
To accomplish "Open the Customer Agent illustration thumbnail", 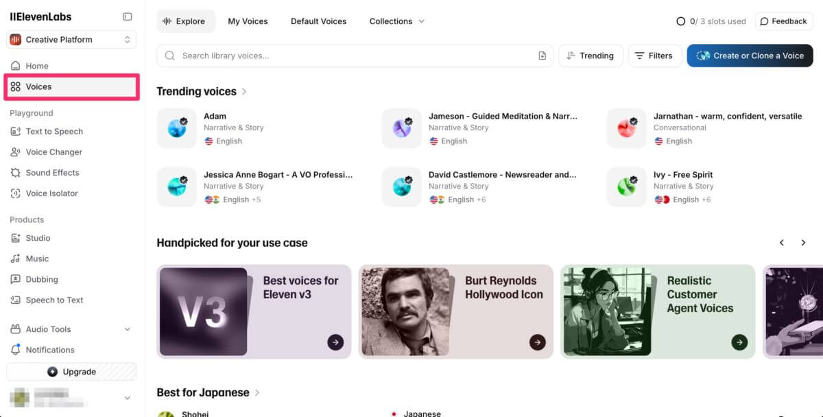I will (608, 311).
